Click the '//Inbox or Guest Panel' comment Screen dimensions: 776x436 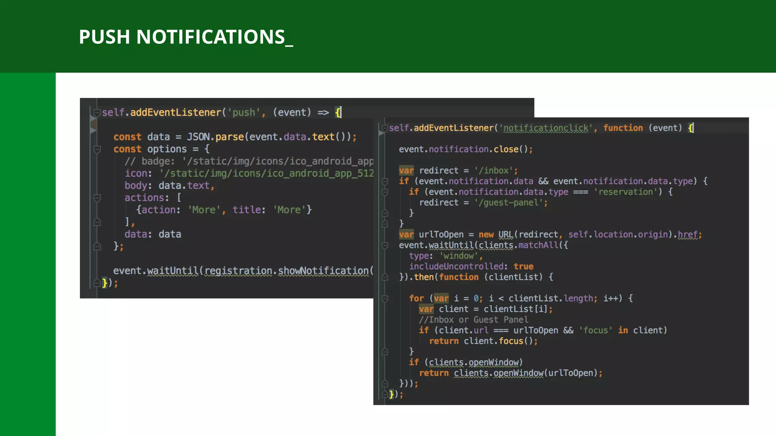tap(474, 320)
